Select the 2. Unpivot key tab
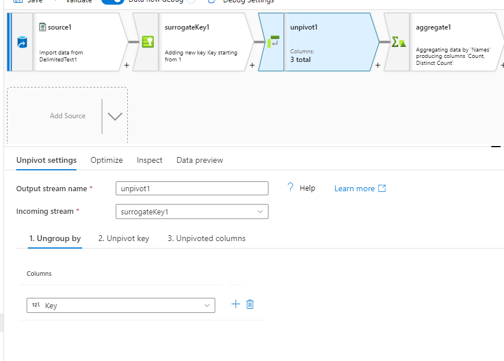Viewport: 504px width, 361px height. click(124, 238)
